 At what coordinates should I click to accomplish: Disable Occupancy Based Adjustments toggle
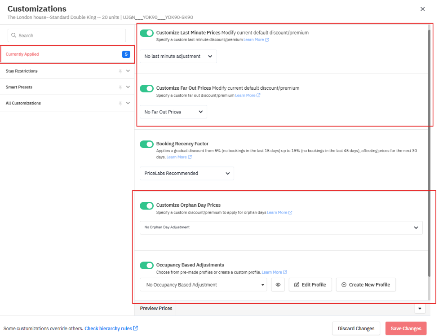pos(146,265)
